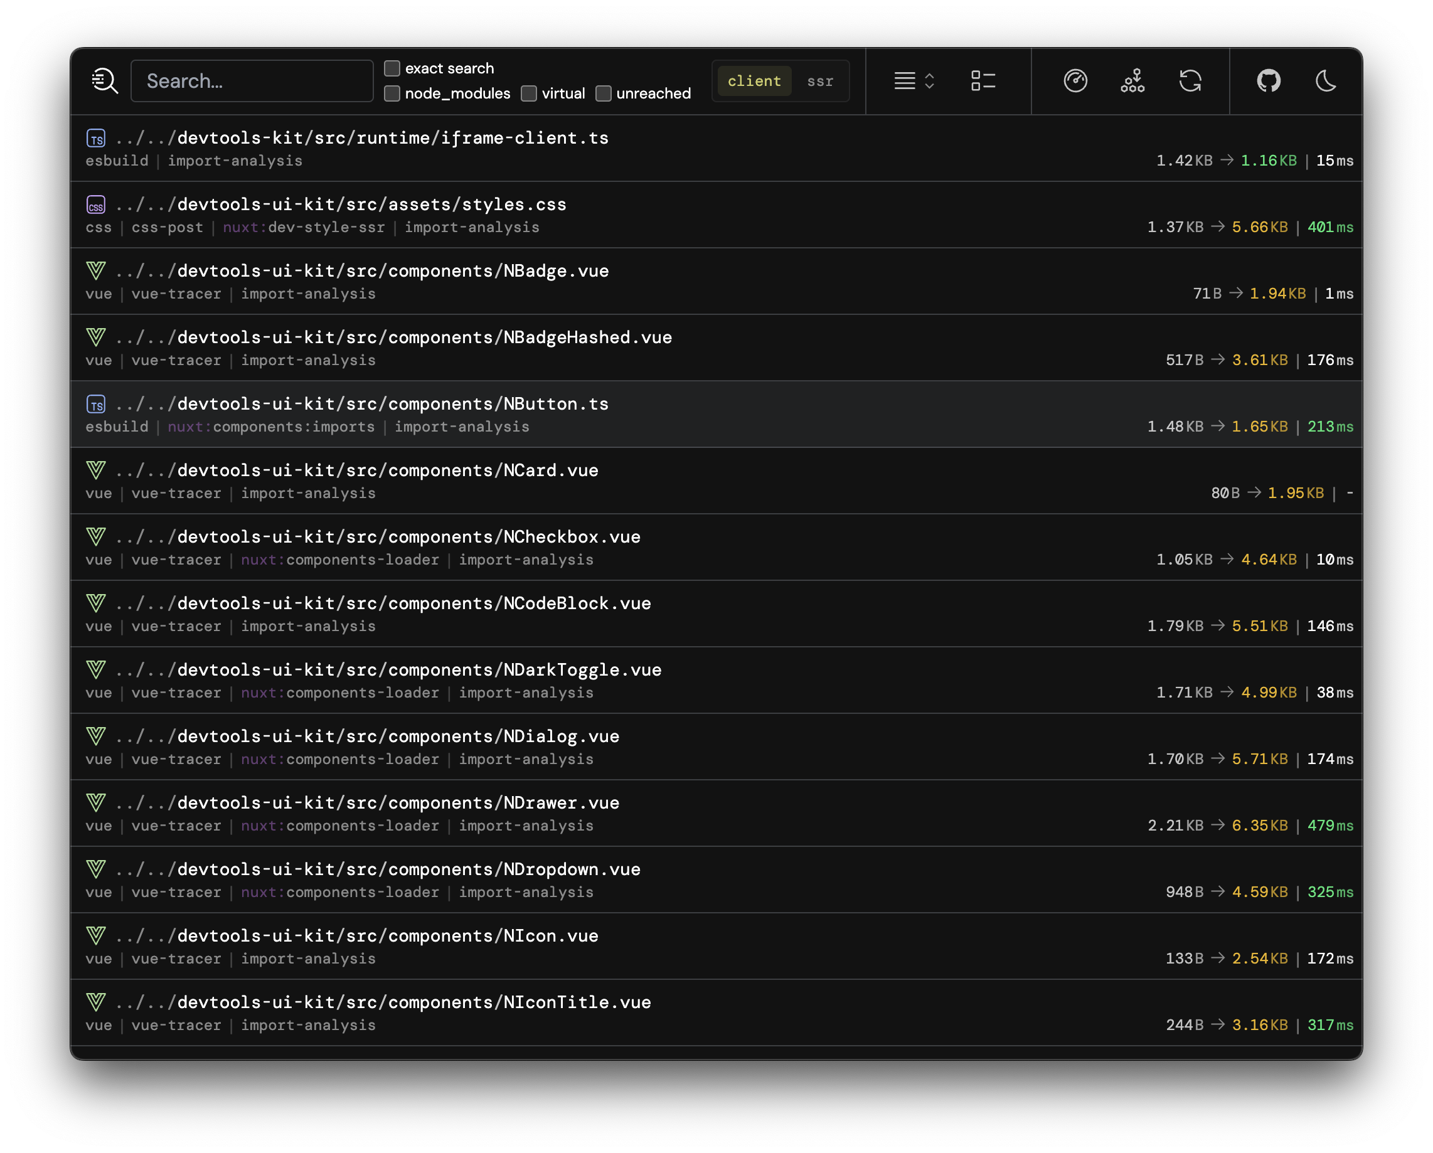Open the styles.css module entry
This screenshot has width=1433, height=1153.
pos(716,215)
